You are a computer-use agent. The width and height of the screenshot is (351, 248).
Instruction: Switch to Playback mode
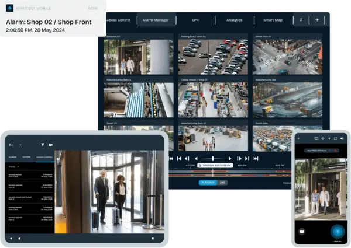pos(208,183)
